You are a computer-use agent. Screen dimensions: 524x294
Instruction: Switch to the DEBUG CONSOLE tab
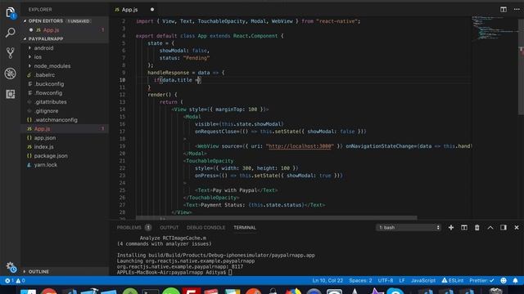coord(206,227)
